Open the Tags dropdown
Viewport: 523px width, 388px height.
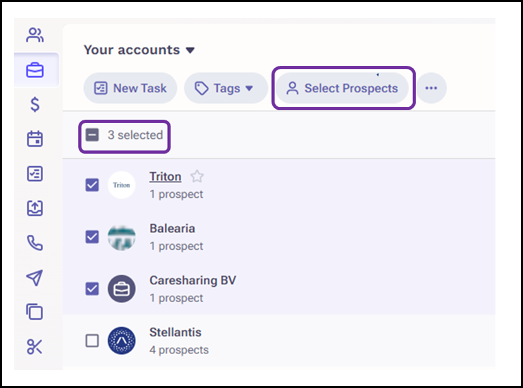click(x=226, y=88)
